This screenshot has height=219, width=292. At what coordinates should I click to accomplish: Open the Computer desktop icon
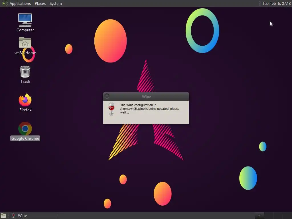pos(25,20)
